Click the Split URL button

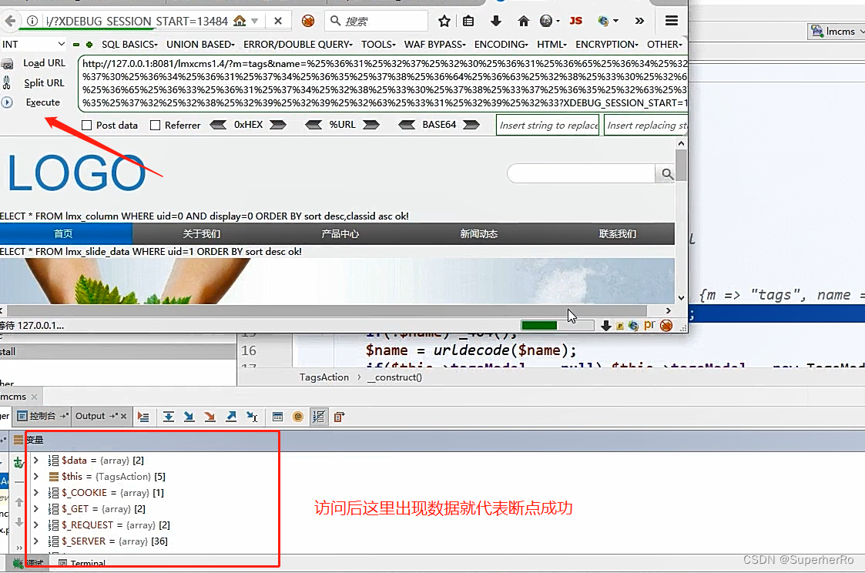(x=44, y=82)
